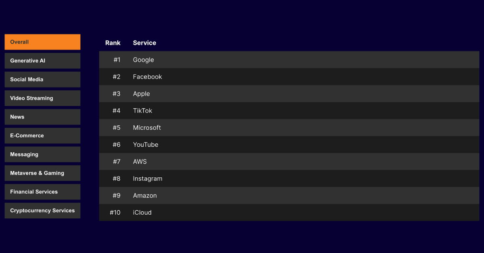Select the Overall category tab
This screenshot has width=484, height=253.
click(x=42, y=42)
